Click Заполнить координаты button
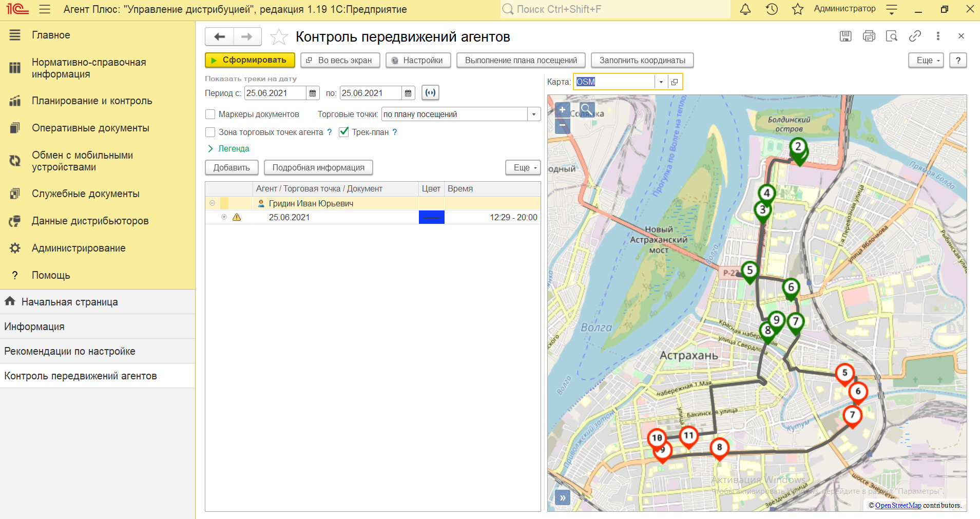Image resolution: width=980 pixels, height=519 pixels. [642, 60]
